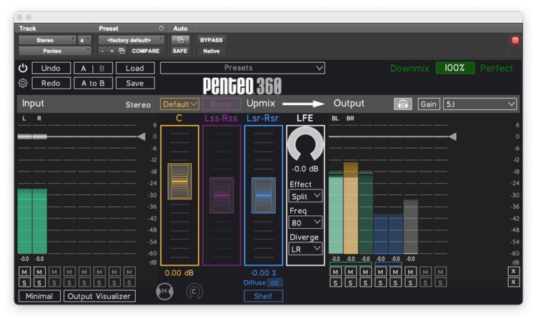
Task: Click the preset copy icon beside COMPARE
Action: [121, 51]
